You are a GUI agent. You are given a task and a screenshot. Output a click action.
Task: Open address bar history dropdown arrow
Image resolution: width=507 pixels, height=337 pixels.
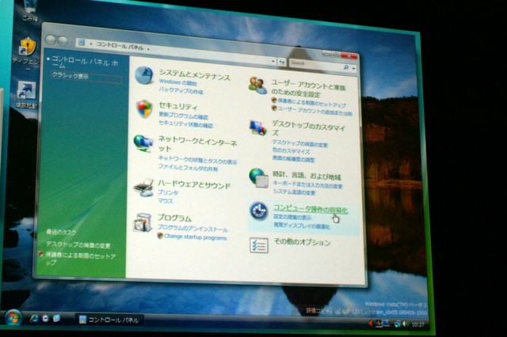(273, 61)
